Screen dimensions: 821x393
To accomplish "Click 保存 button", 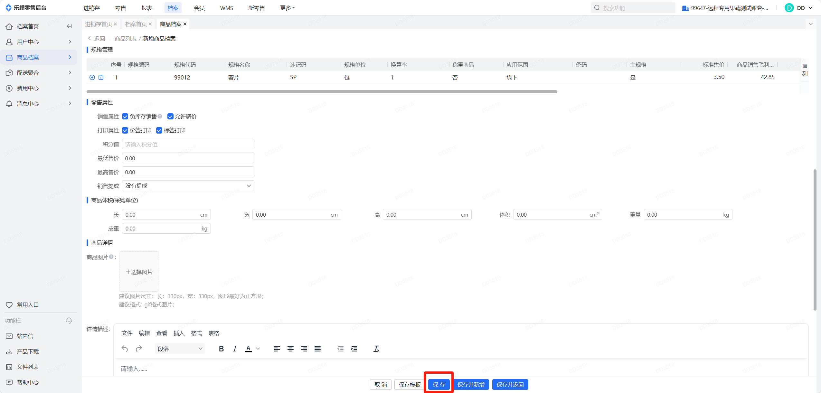I will coord(439,385).
